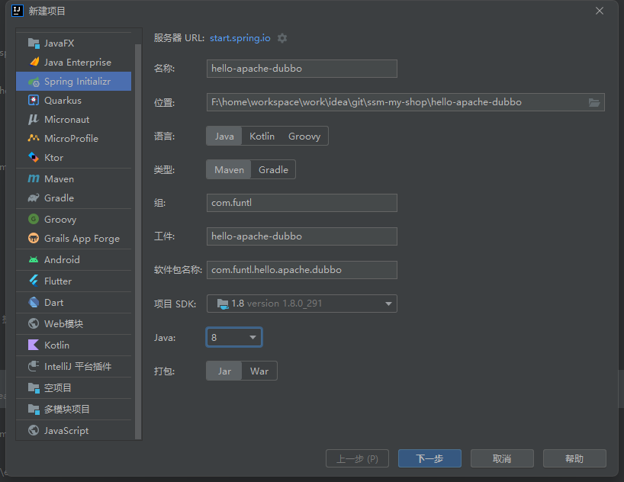Click the JavaFX folder icon

pyautogui.click(x=34, y=43)
